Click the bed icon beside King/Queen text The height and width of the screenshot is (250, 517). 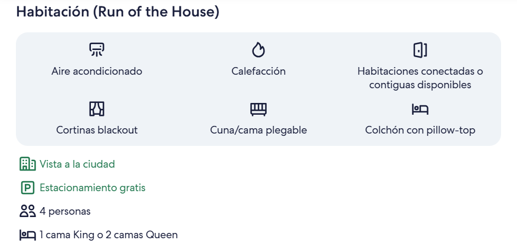tap(27, 235)
